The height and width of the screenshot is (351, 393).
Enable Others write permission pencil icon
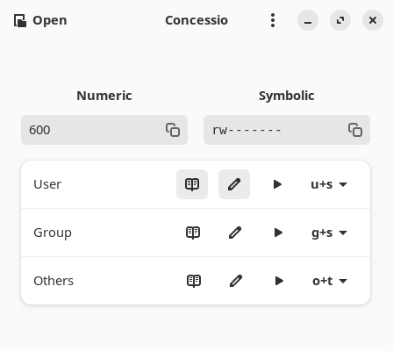tap(236, 281)
